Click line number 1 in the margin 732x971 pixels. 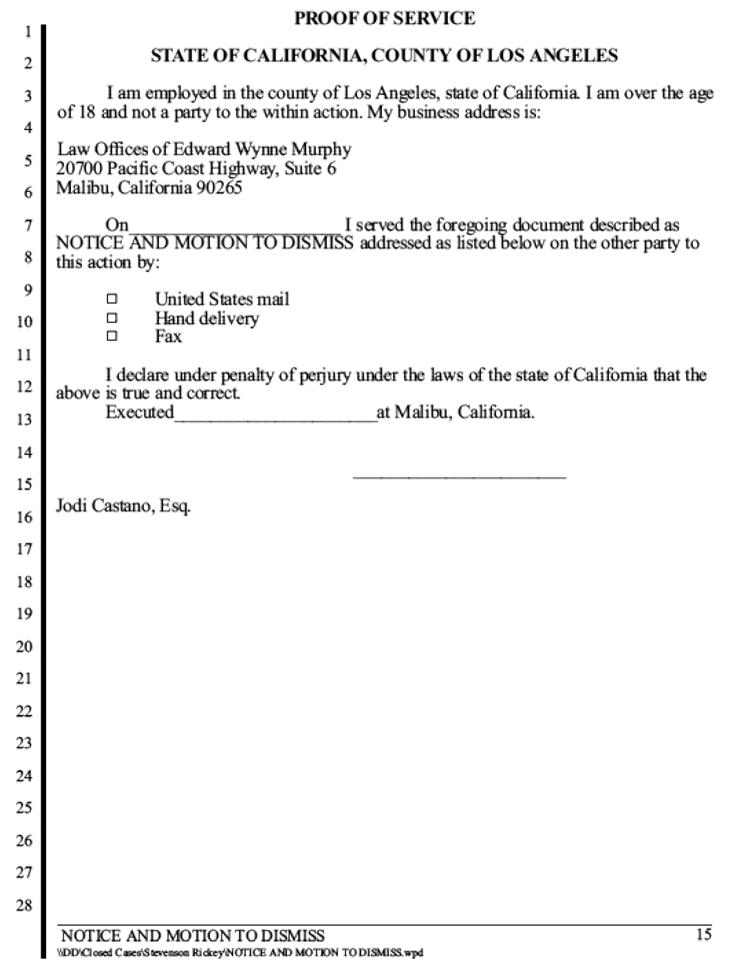28,32
